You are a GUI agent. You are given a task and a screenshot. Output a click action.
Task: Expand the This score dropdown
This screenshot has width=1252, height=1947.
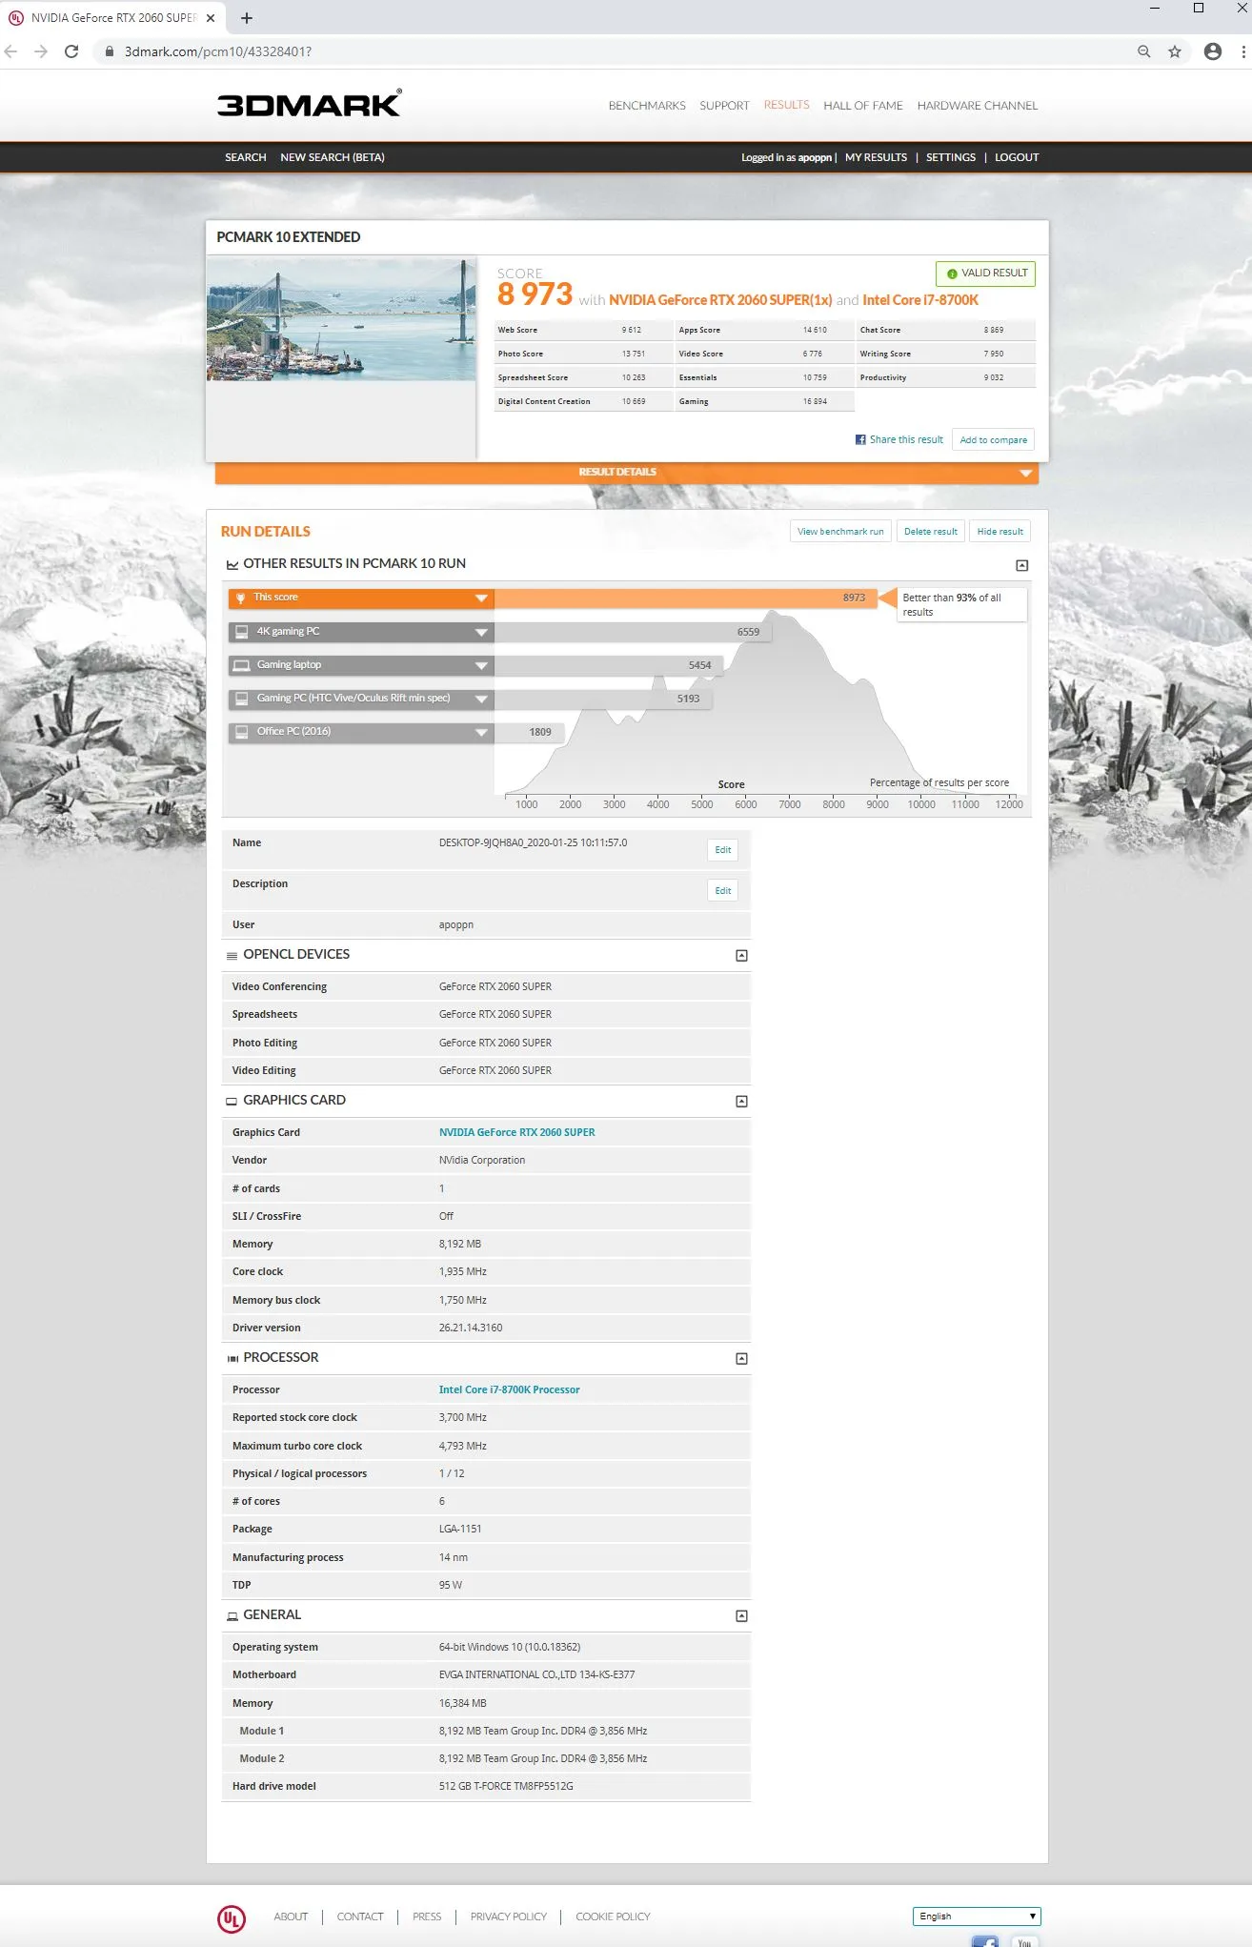(481, 598)
